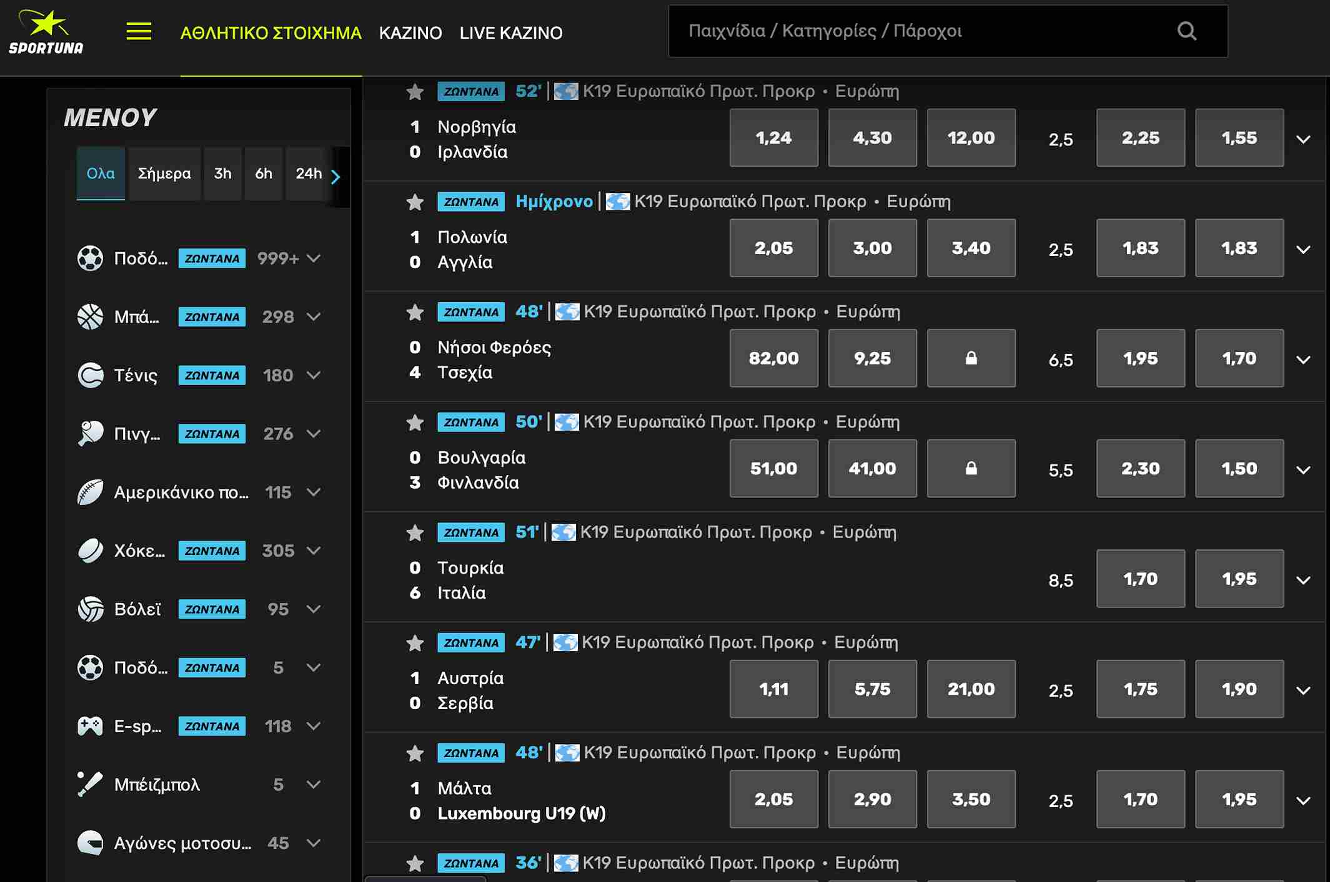Switch to the KAZINO tab
The width and height of the screenshot is (1330, 882).
[410, 33]
